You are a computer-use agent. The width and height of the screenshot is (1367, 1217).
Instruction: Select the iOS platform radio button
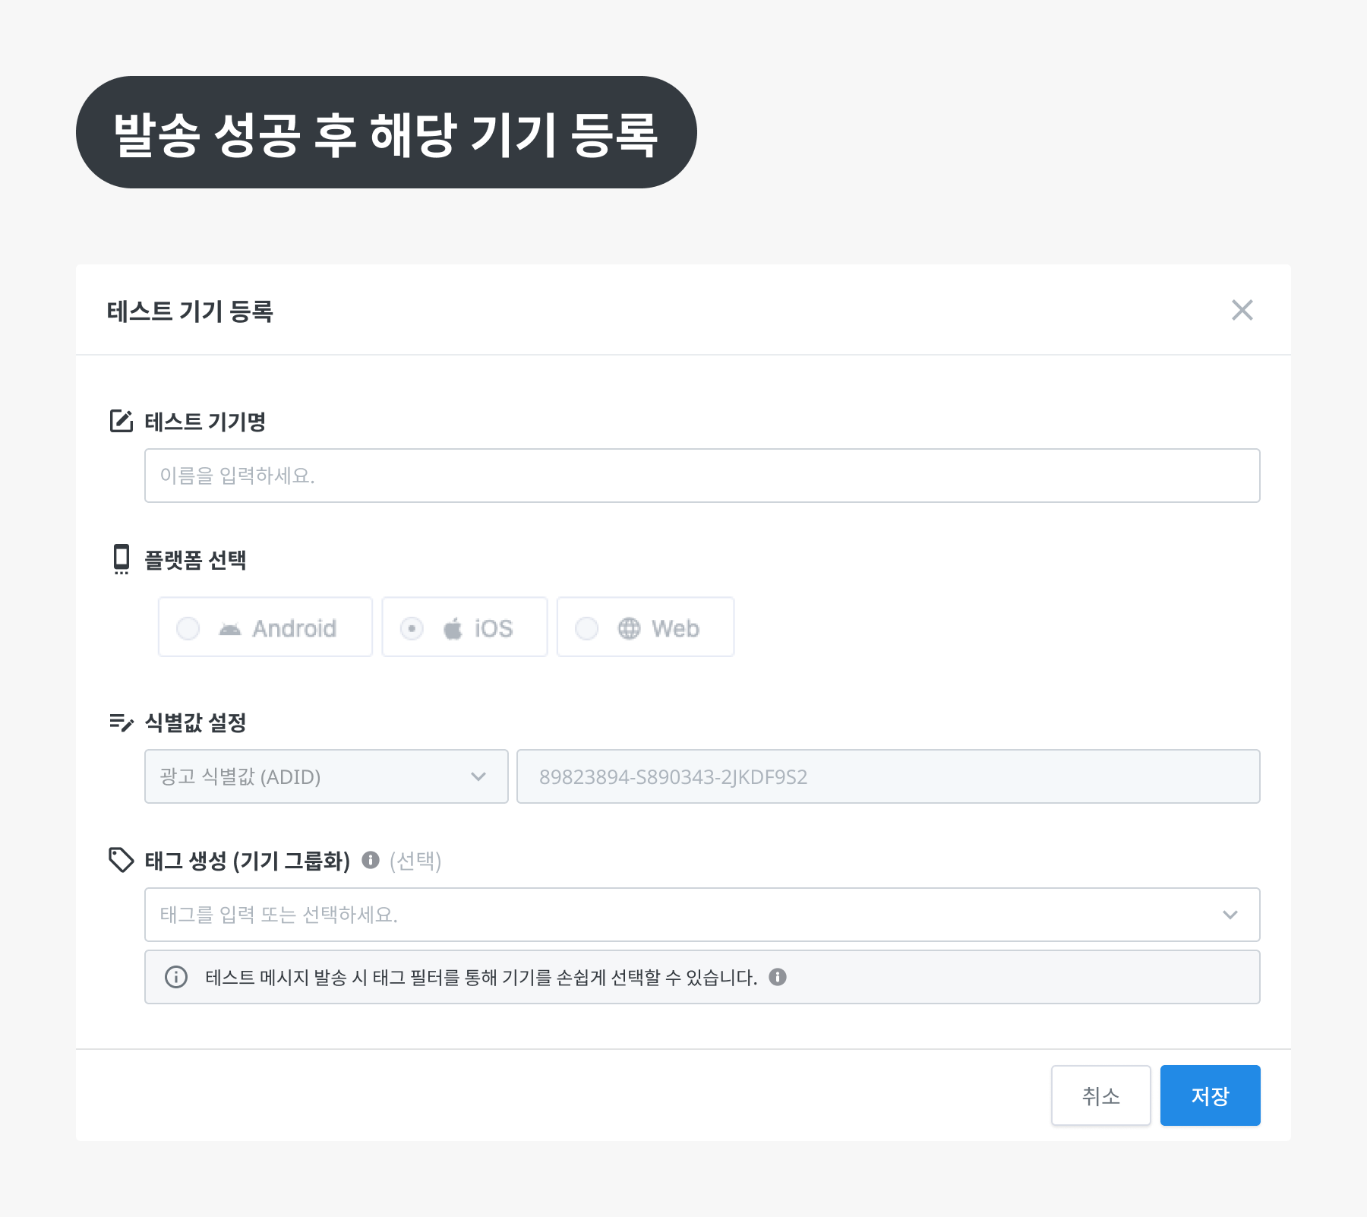point(412,627)
